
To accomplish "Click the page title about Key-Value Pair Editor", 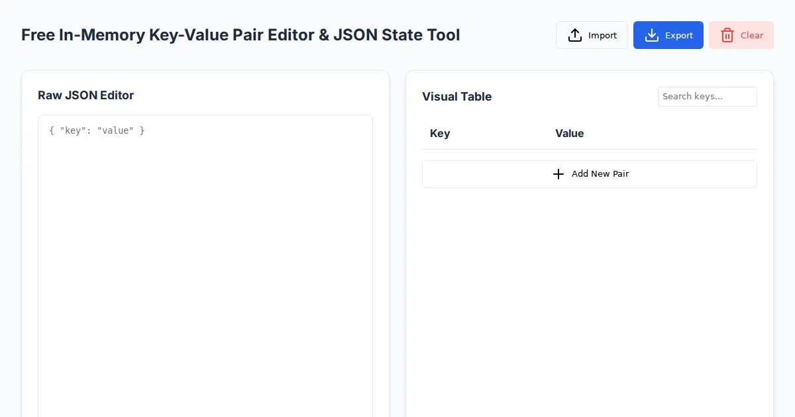I will (240, 35).
